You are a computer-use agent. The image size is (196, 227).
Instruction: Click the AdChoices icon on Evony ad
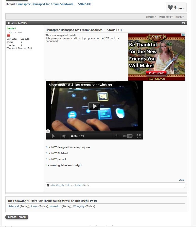[x=183, y=35]
